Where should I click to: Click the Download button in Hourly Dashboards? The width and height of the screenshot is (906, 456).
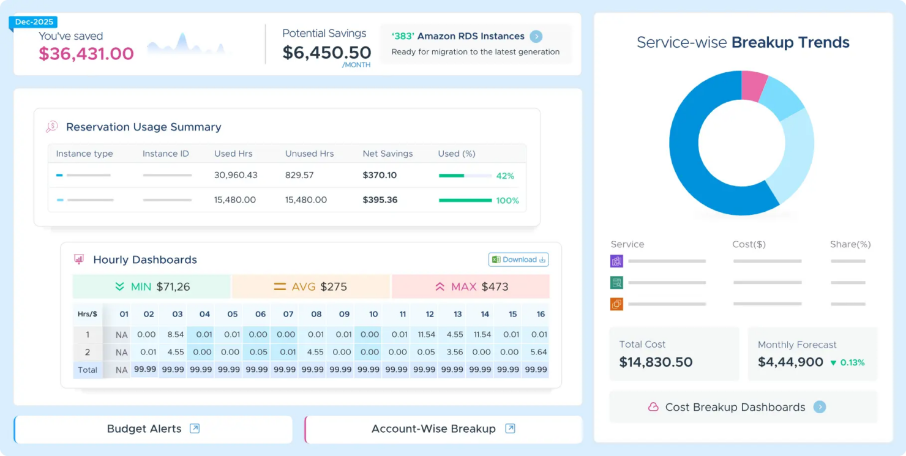(x=518, y=260)
